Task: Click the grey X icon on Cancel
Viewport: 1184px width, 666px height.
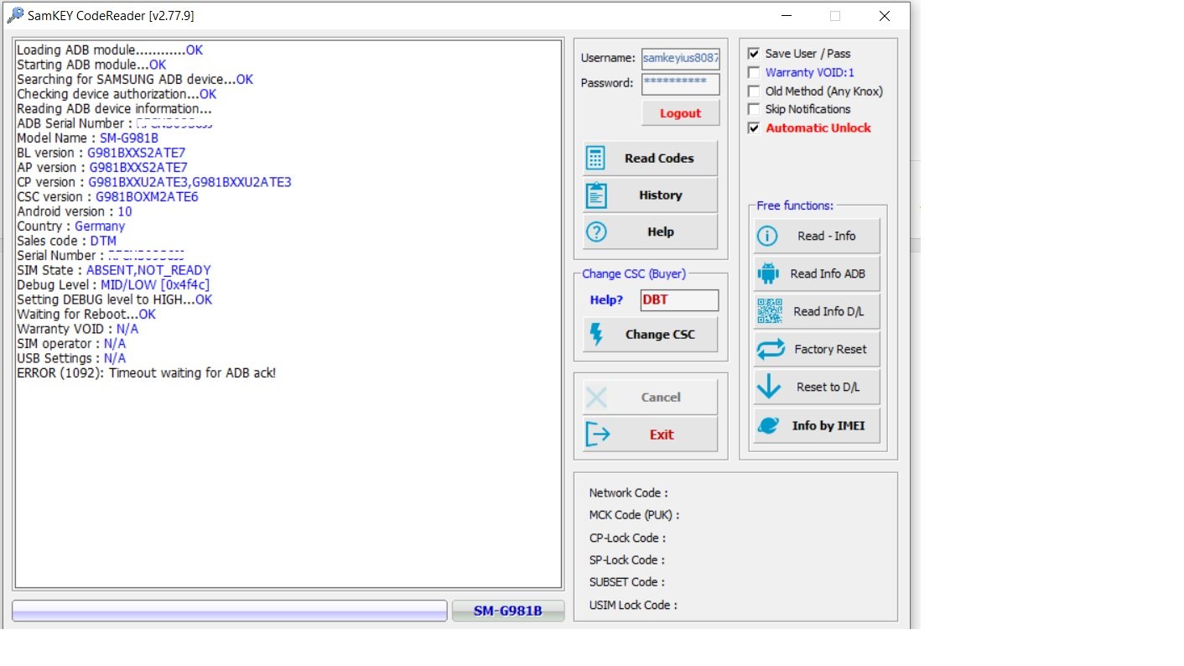Action: (x=596, y=397)
